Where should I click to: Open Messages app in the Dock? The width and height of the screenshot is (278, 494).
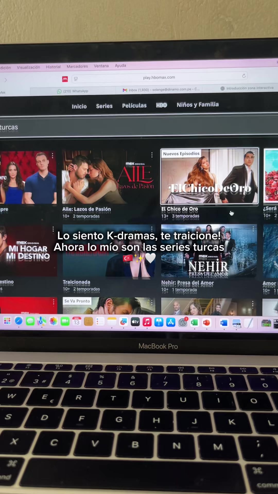[x=30, y=321]
